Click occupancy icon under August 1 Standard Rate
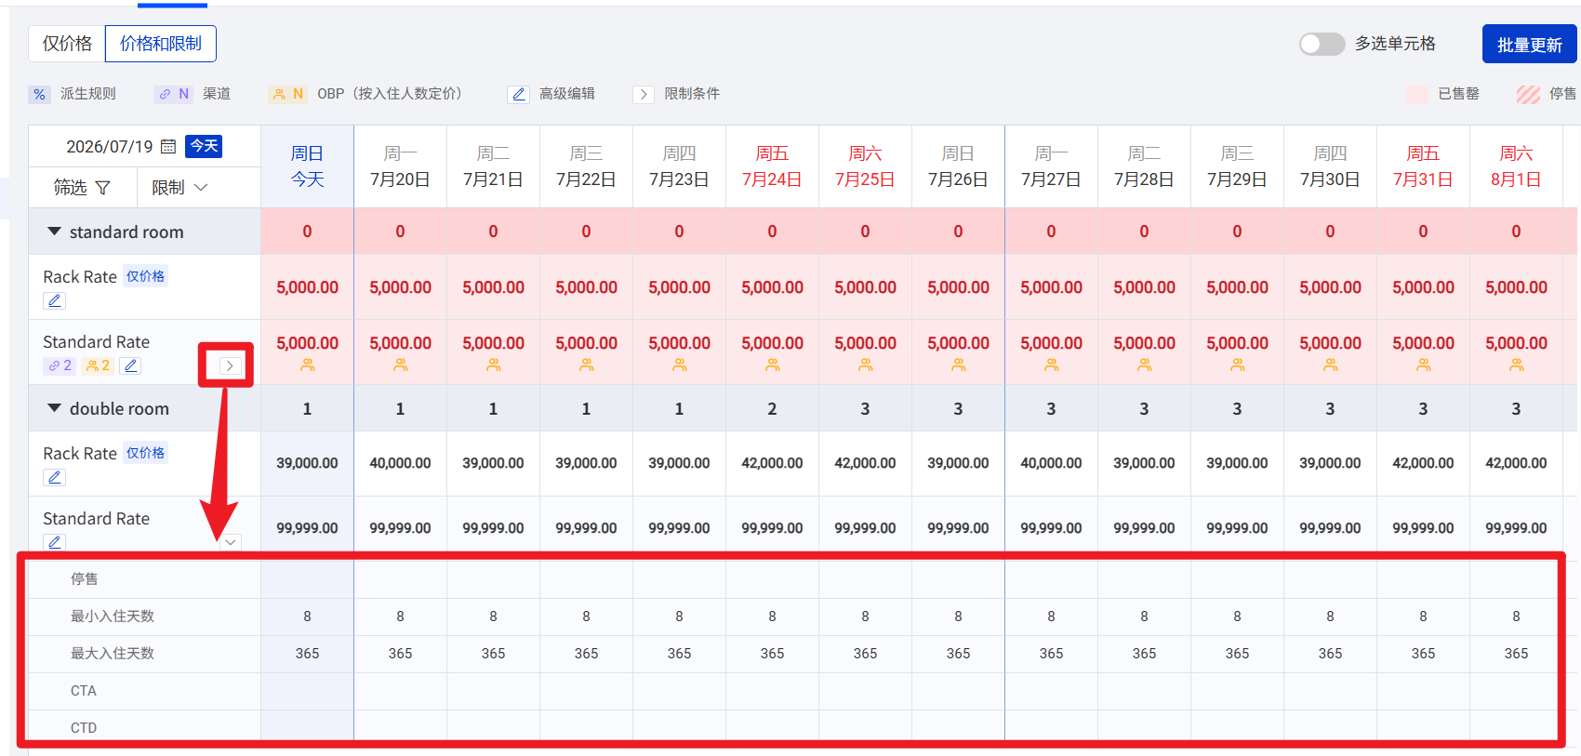1581x756 pixels. (1517, 365)
